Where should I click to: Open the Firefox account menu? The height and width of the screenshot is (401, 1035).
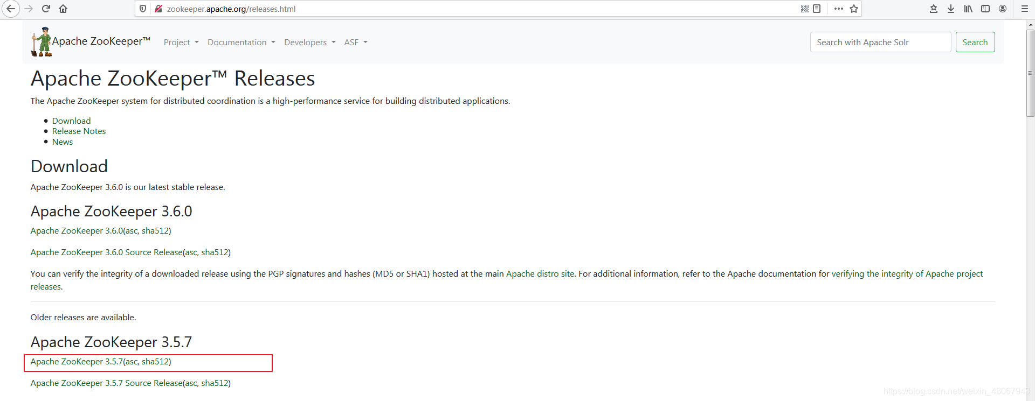[1003, 9]
